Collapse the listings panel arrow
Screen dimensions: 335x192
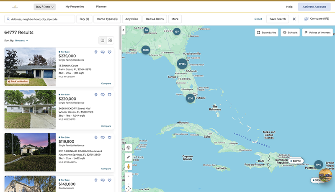pos(123,30)
